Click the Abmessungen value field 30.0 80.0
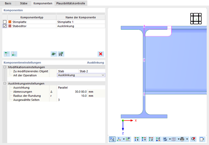This screenshot has height=145, width=209. pyautogui.click(x=72, y=92)
